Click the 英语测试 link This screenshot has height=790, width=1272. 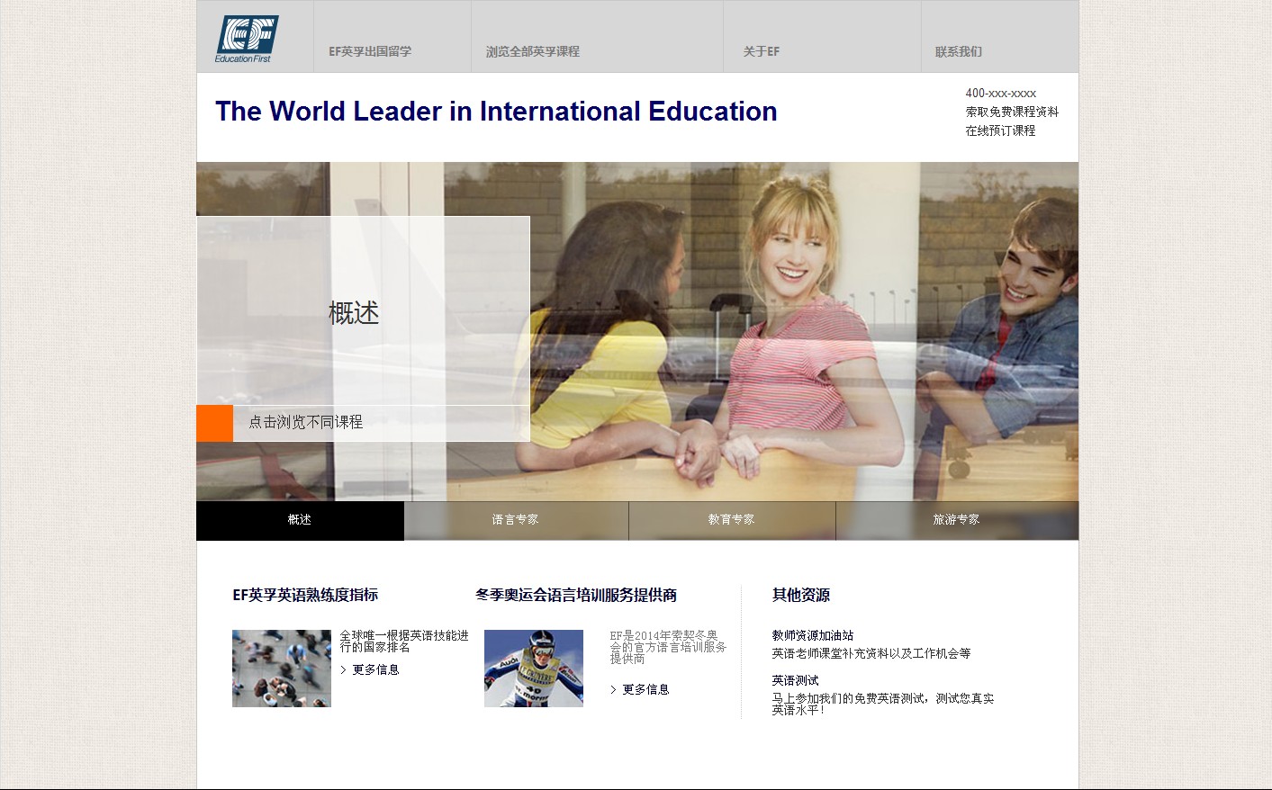click(x=795, y=680)
